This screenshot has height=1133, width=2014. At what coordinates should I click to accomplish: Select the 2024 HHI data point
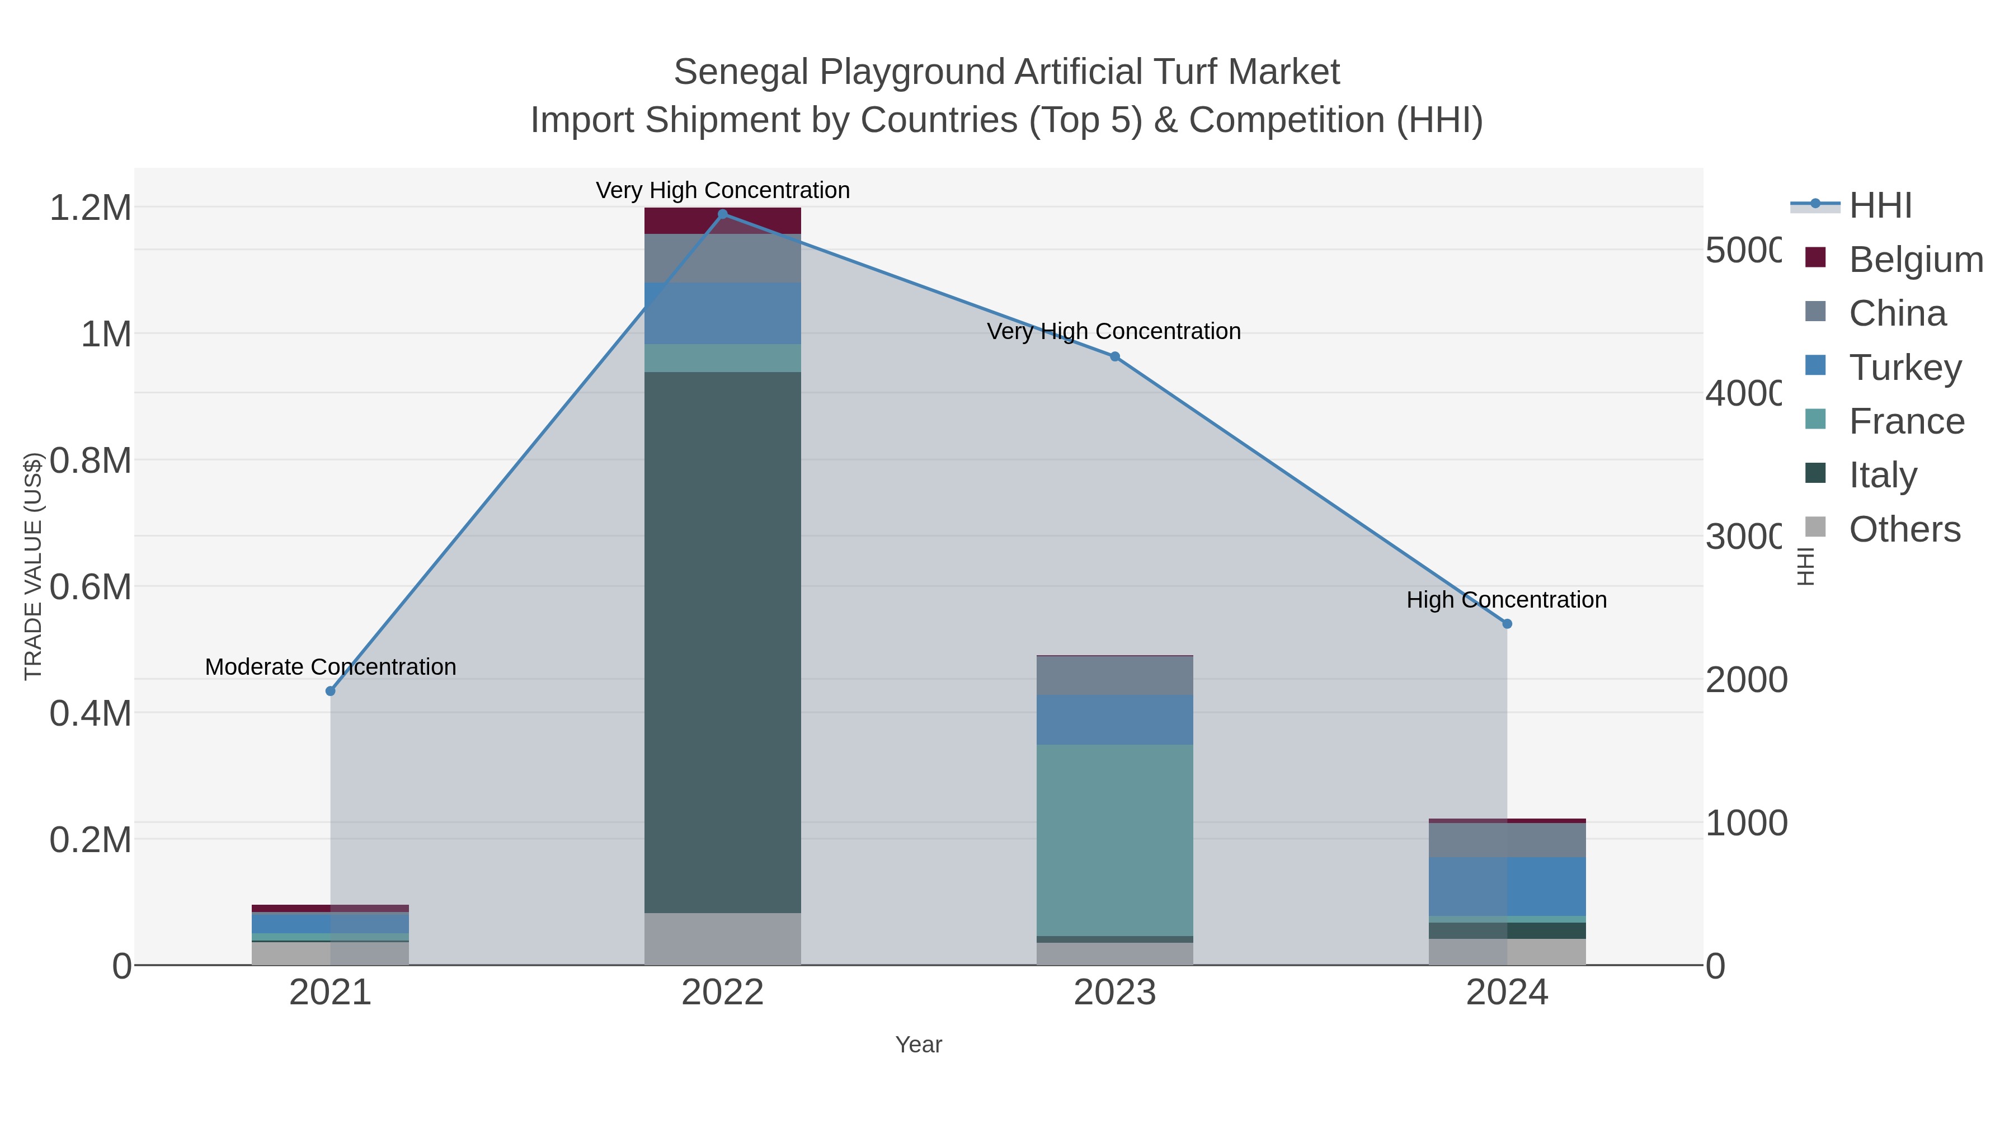[1507, 624]
